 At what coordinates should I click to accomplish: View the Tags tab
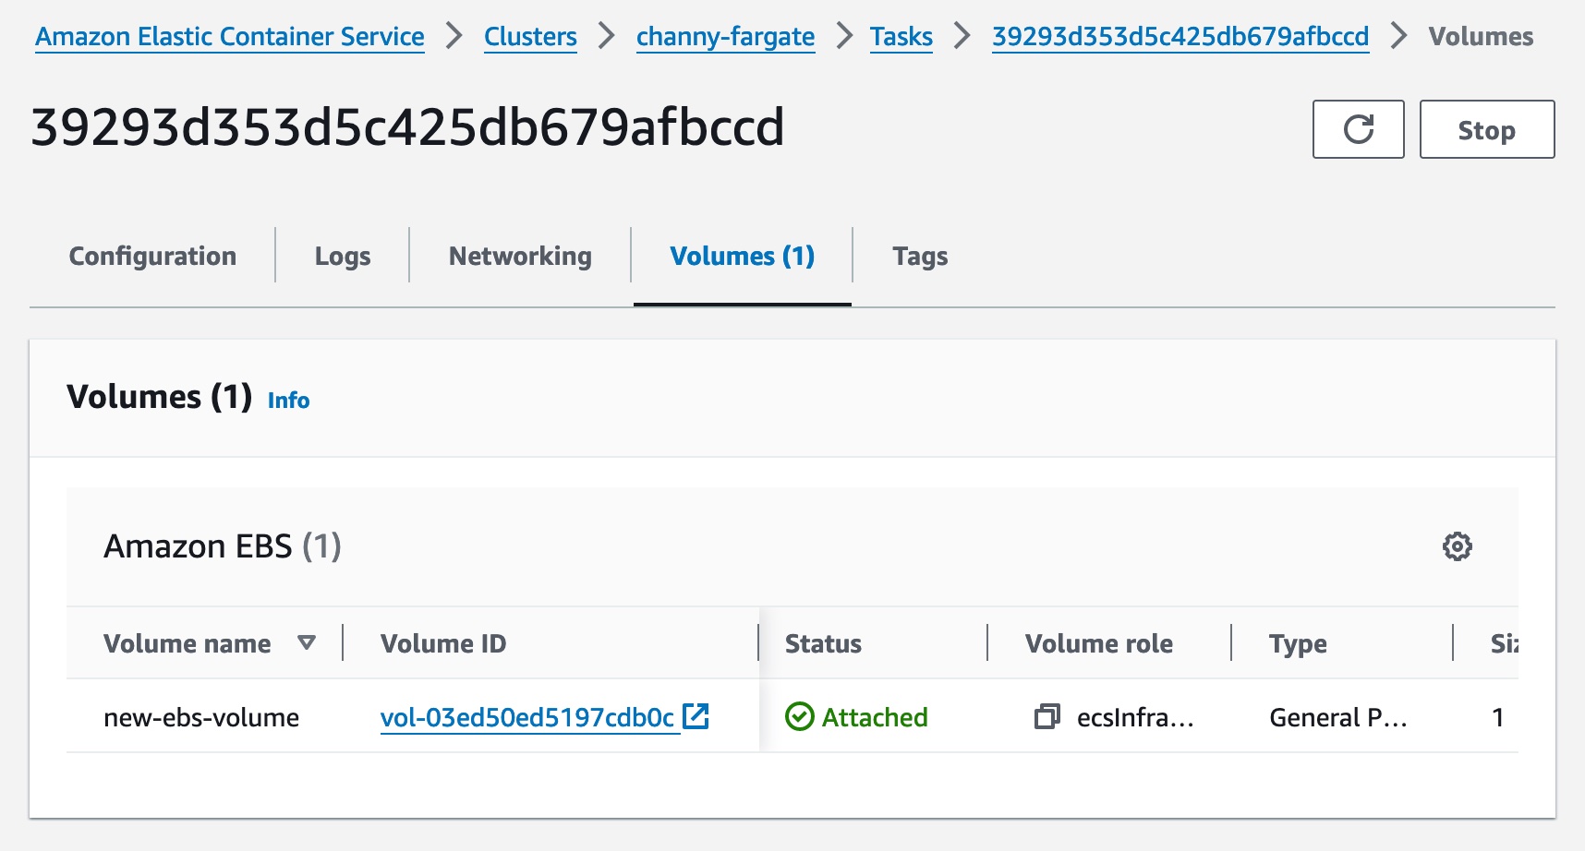[920, 256]
